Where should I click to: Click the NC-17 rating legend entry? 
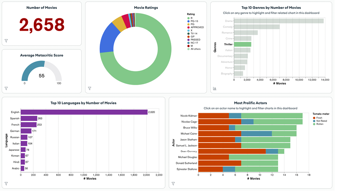[193, 43]
